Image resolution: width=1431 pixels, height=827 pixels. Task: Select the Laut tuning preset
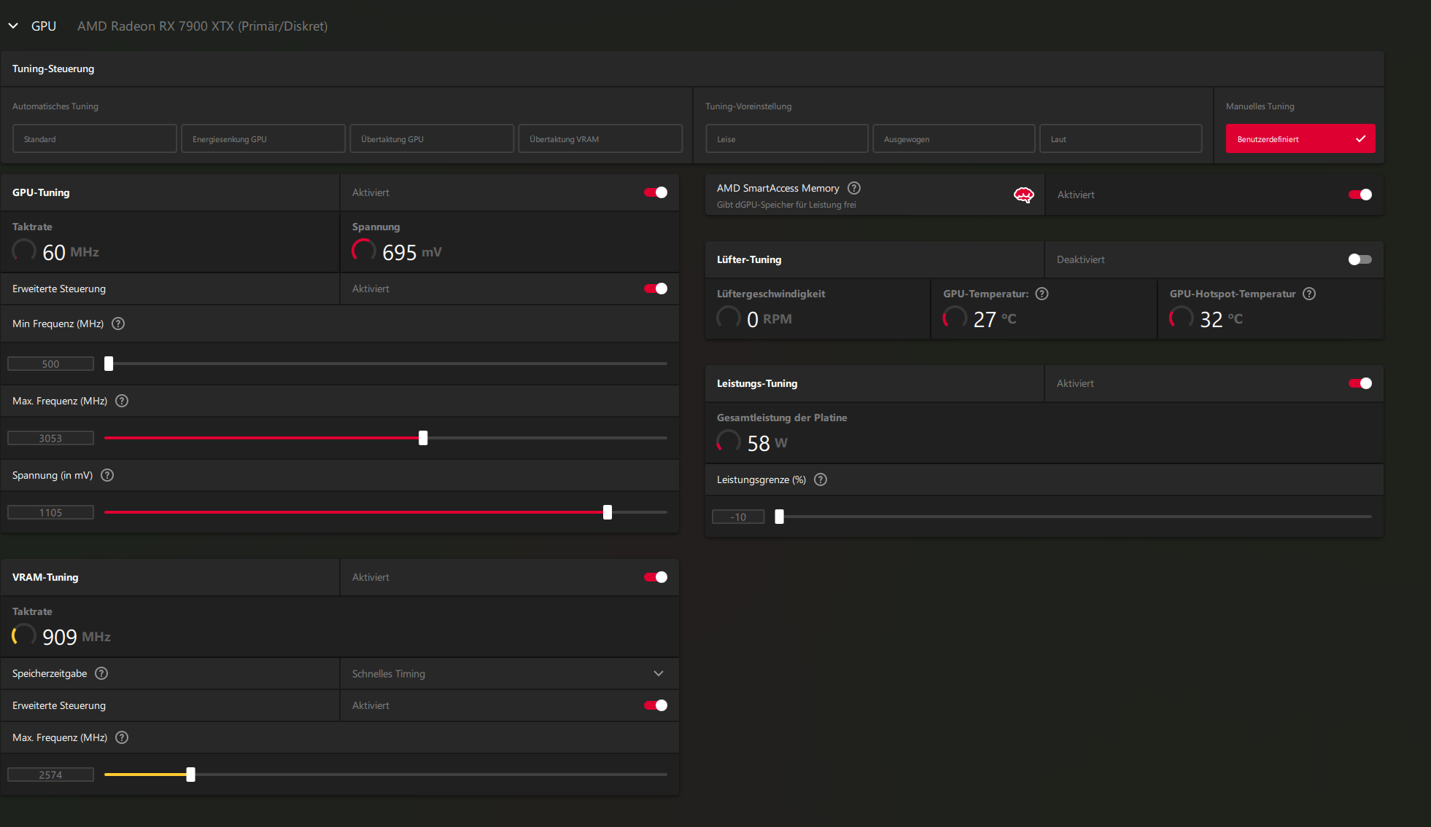(x=1121, y=138)
